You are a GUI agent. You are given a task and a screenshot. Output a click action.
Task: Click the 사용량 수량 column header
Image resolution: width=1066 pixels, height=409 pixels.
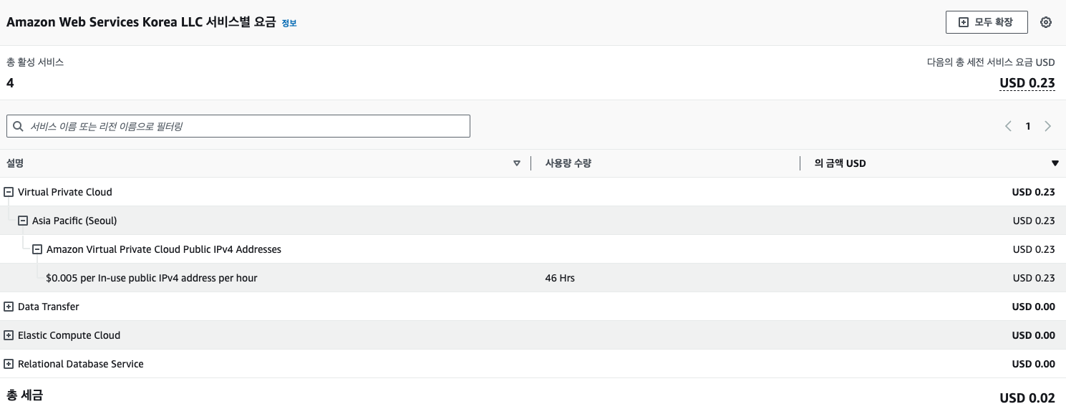coord(568,163)
